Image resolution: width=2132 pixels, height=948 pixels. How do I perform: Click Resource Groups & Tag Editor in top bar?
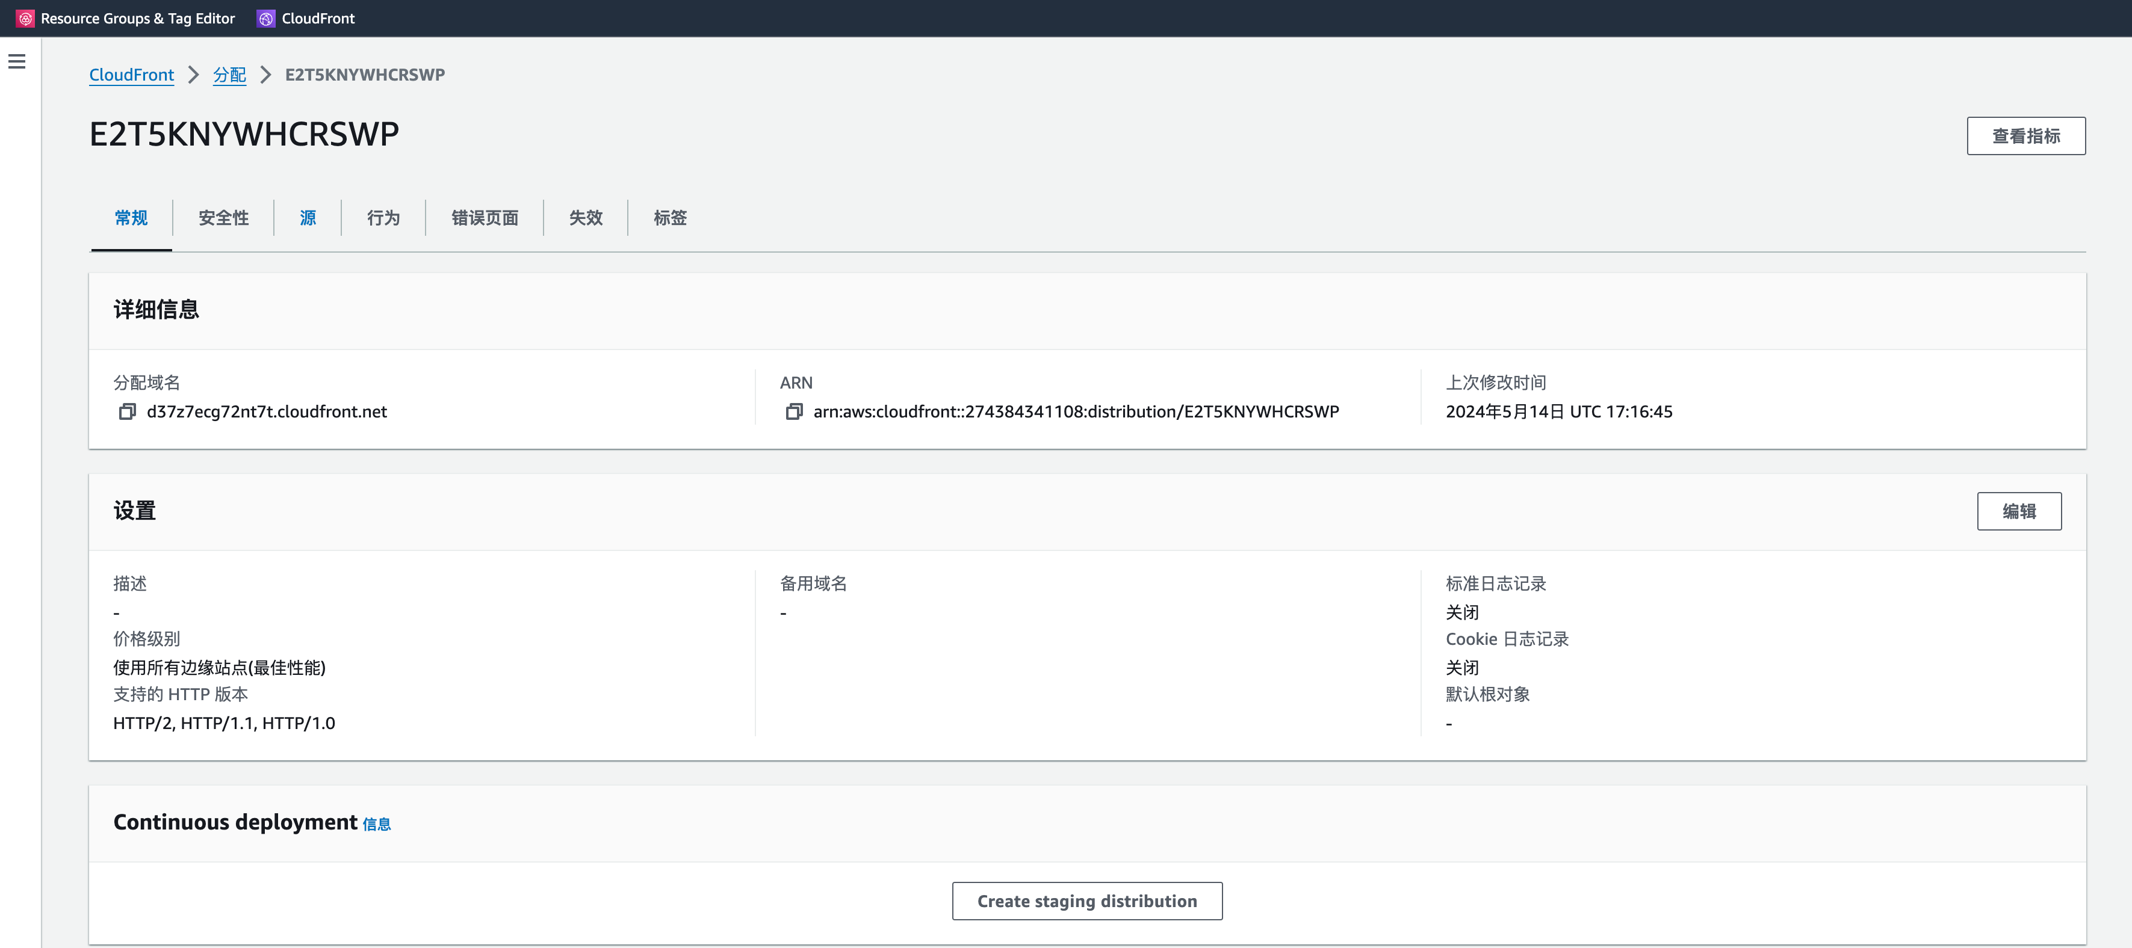tap(137, 18)
